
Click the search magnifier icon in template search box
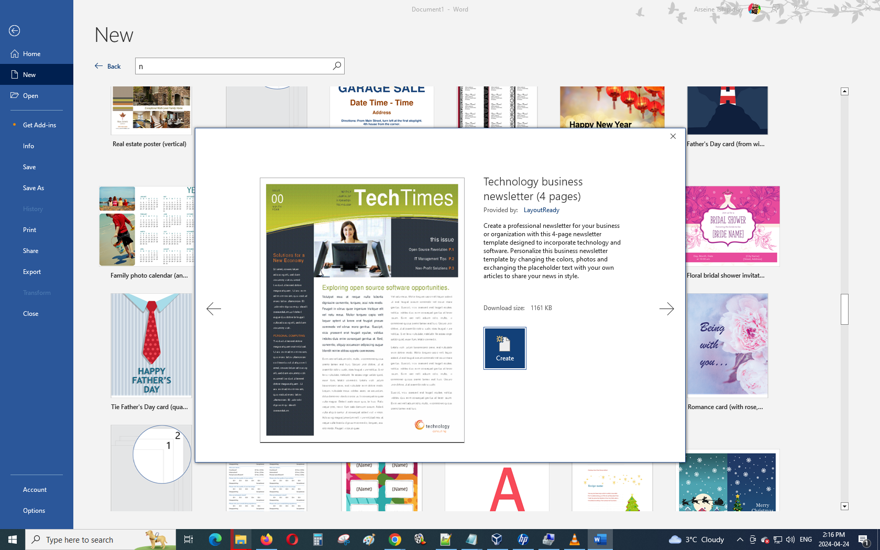coord(337,66)
